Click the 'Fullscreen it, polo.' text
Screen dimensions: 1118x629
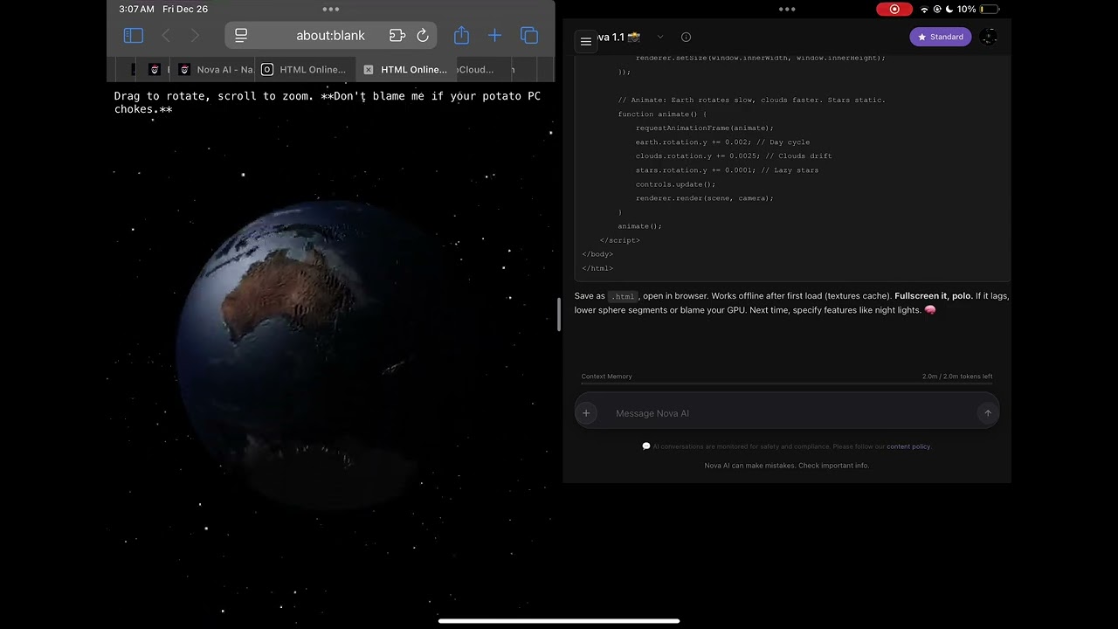tap(933, 296)
